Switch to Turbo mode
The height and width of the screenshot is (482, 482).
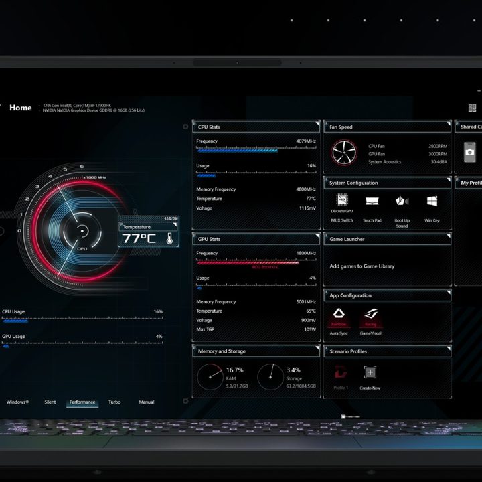114,402
